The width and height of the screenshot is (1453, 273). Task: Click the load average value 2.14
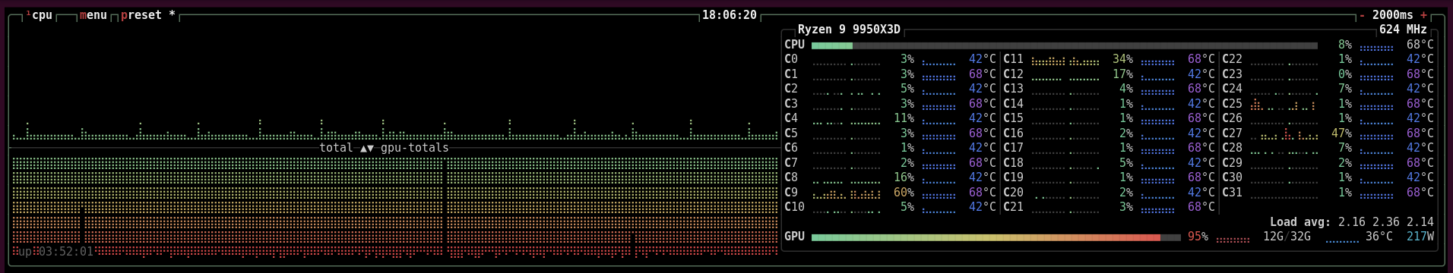pos(1420,222)
